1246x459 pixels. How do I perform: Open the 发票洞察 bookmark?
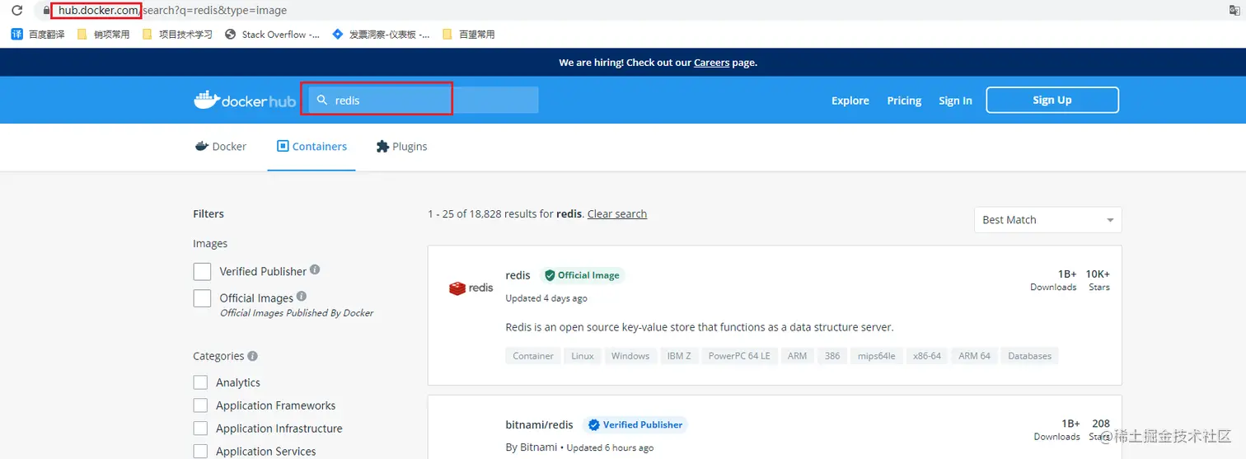[x=381, y=35]
